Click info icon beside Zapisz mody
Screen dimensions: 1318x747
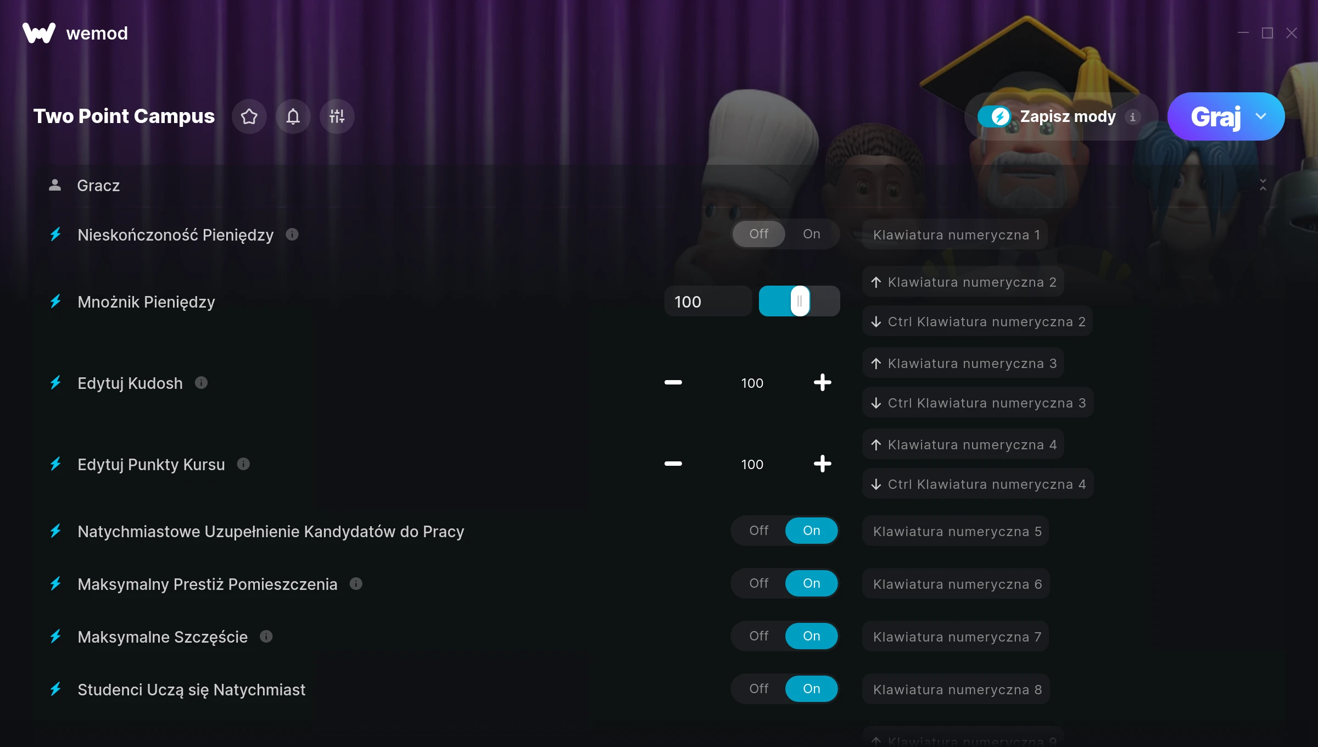1132,116
